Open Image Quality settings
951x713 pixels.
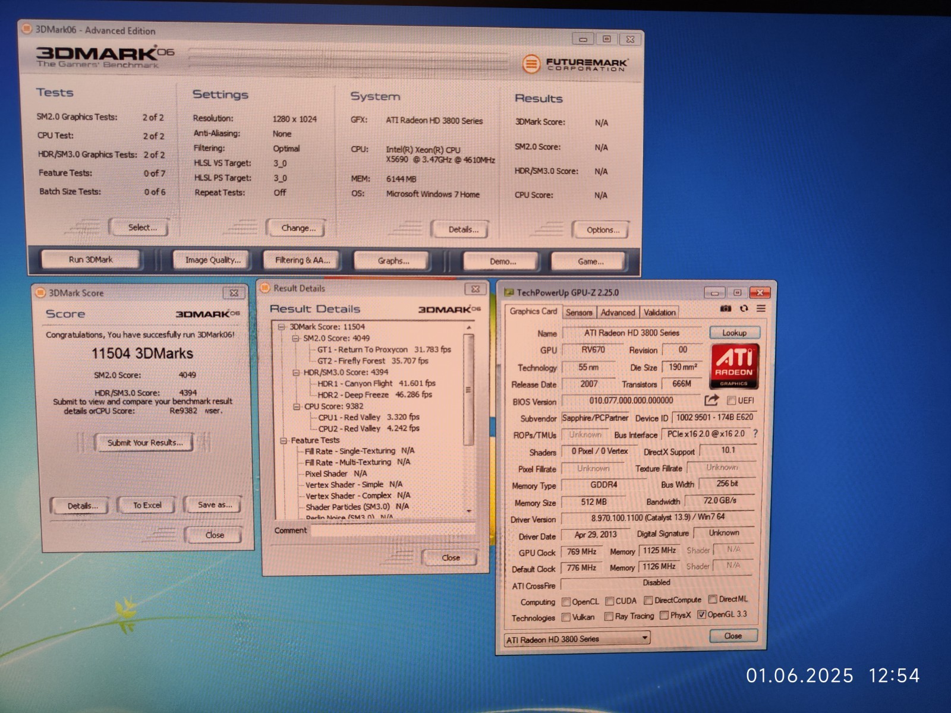[213, 260]
